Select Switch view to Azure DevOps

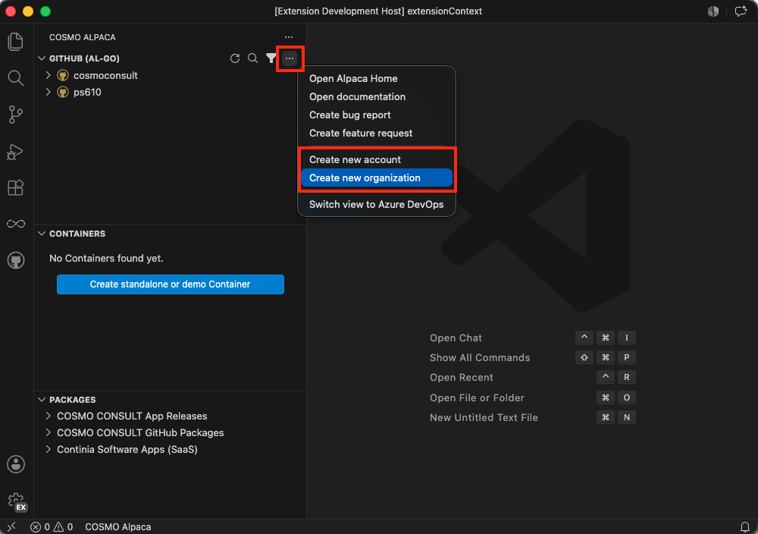(377, 205)
